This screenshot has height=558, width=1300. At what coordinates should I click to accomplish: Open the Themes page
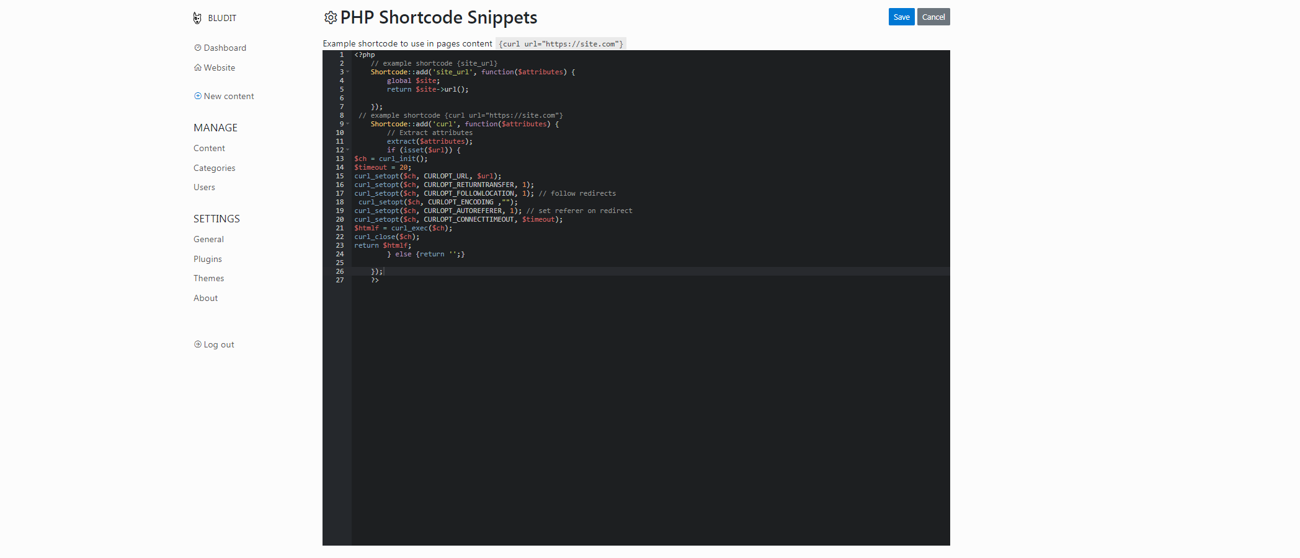click(x=208, y=278)
